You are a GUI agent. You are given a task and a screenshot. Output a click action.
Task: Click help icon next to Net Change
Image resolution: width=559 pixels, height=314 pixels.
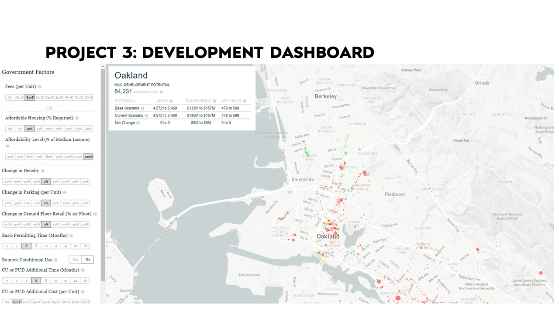138,123
